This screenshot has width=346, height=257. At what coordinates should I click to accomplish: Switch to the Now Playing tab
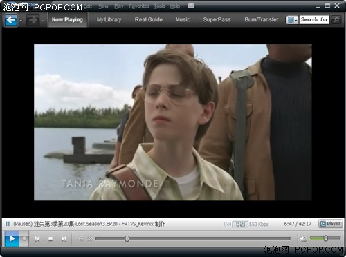(67, 20)
